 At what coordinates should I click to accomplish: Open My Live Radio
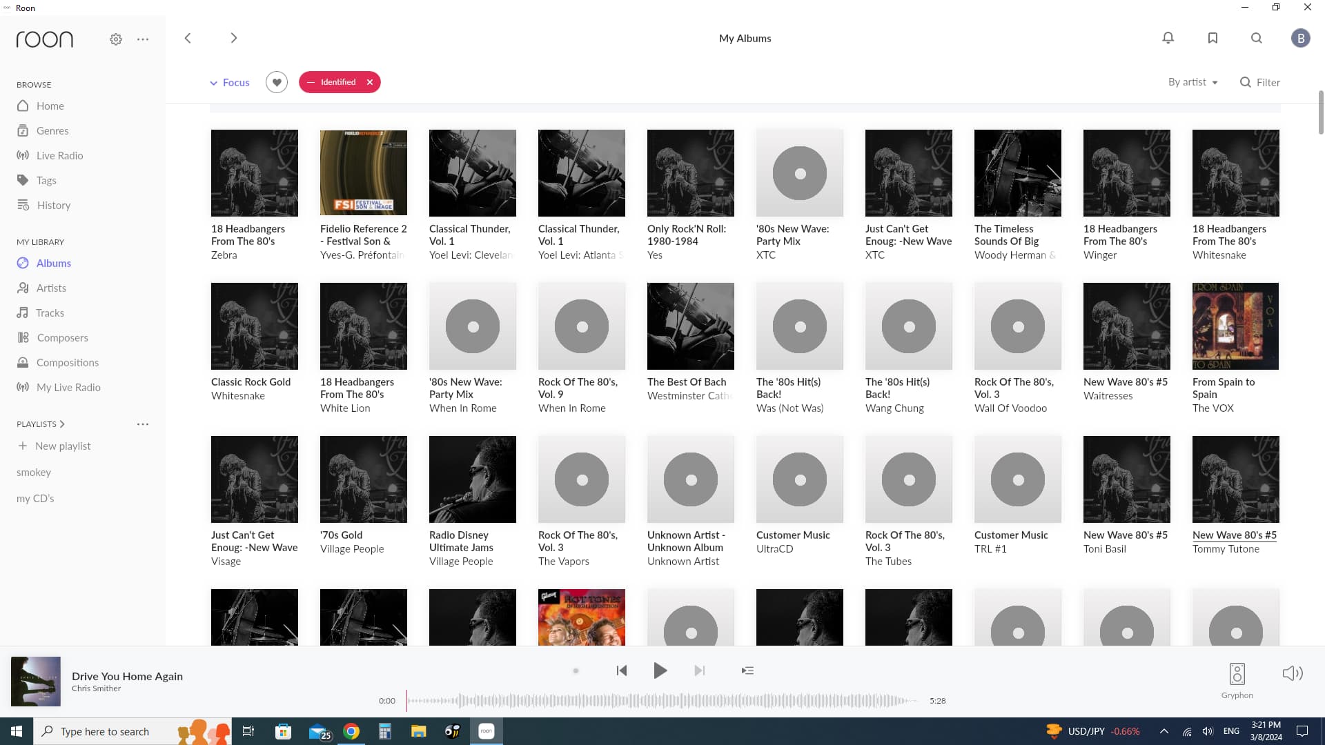tap(59, 387)
